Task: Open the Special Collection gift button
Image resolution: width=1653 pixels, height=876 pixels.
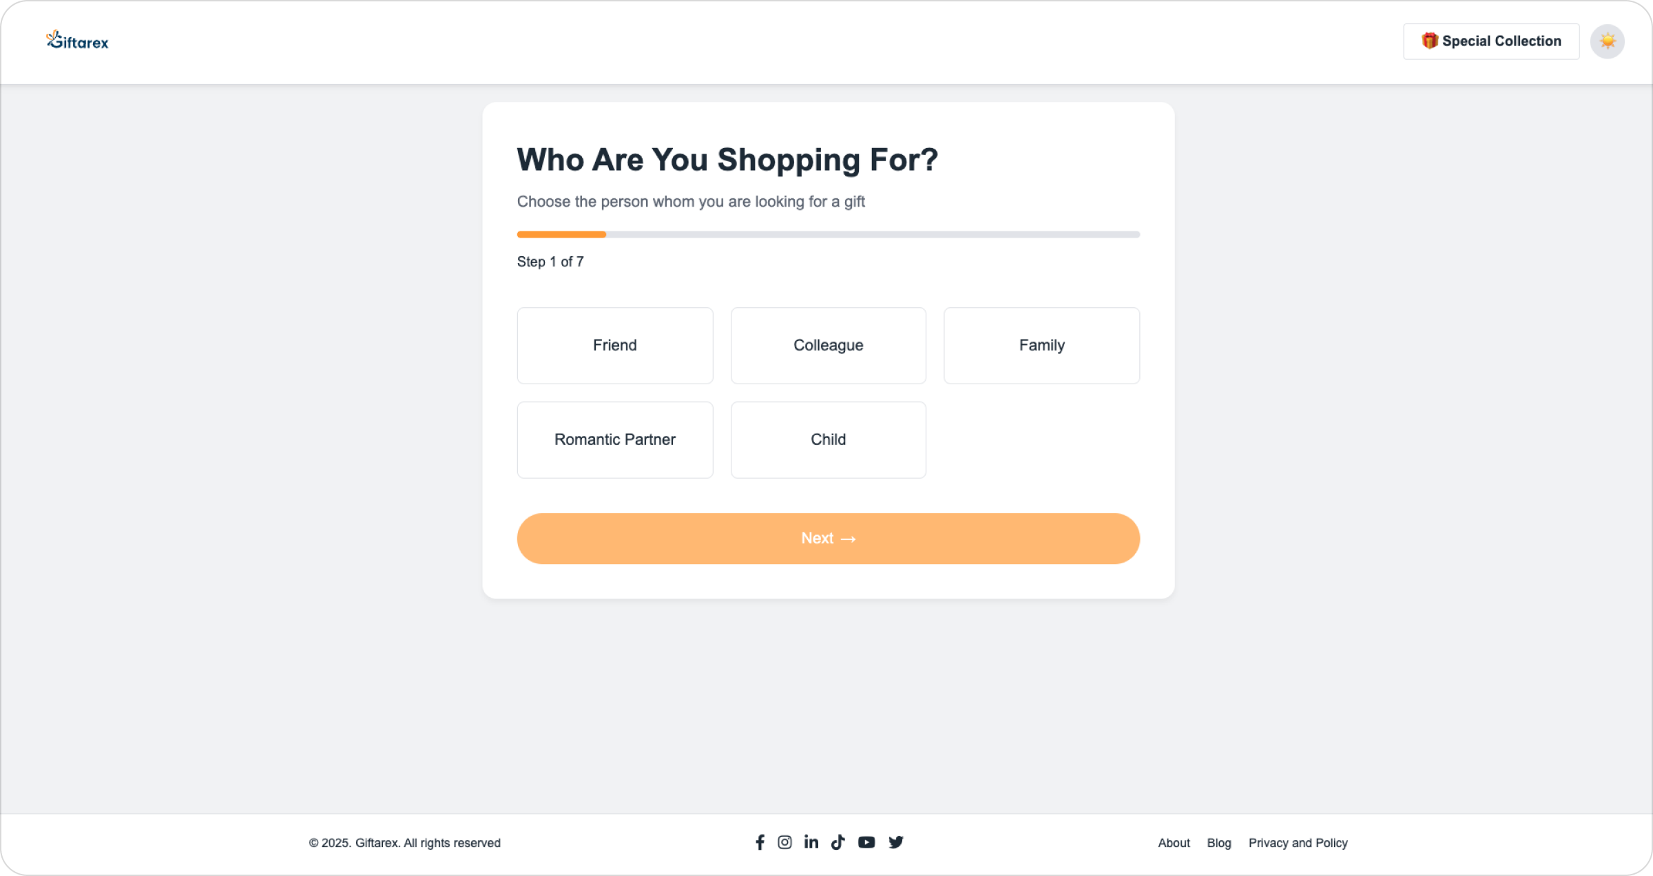Action: point(1491,41)
